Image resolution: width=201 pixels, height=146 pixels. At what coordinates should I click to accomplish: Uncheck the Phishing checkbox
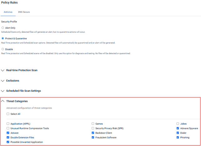pos(178,137)
